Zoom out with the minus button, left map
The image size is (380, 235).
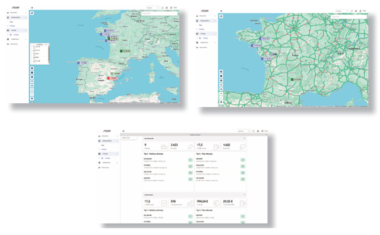pos(32,94)
